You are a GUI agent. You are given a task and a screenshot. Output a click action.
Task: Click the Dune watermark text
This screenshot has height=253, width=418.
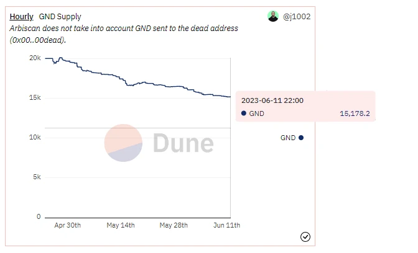pyautogui.click(x=183, y=143)
